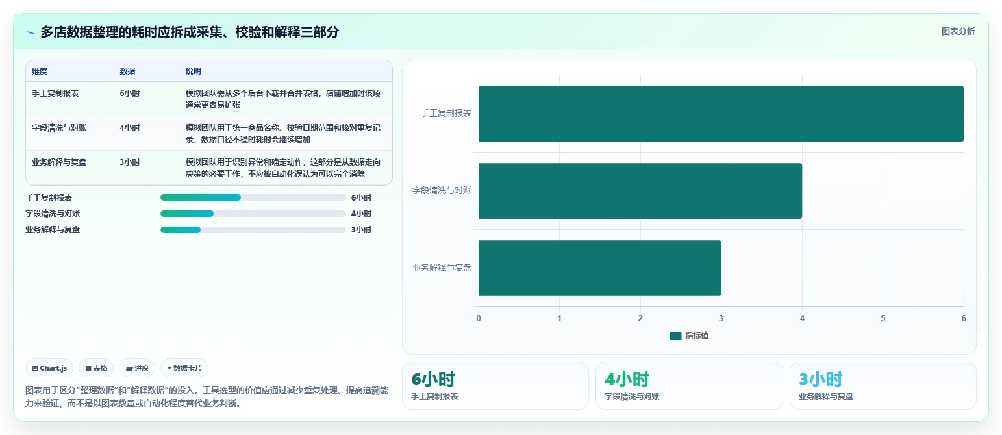Open the 4小时 字段清洗与对账 data card
Screen dimensions: 1002x435
point(689,386)
